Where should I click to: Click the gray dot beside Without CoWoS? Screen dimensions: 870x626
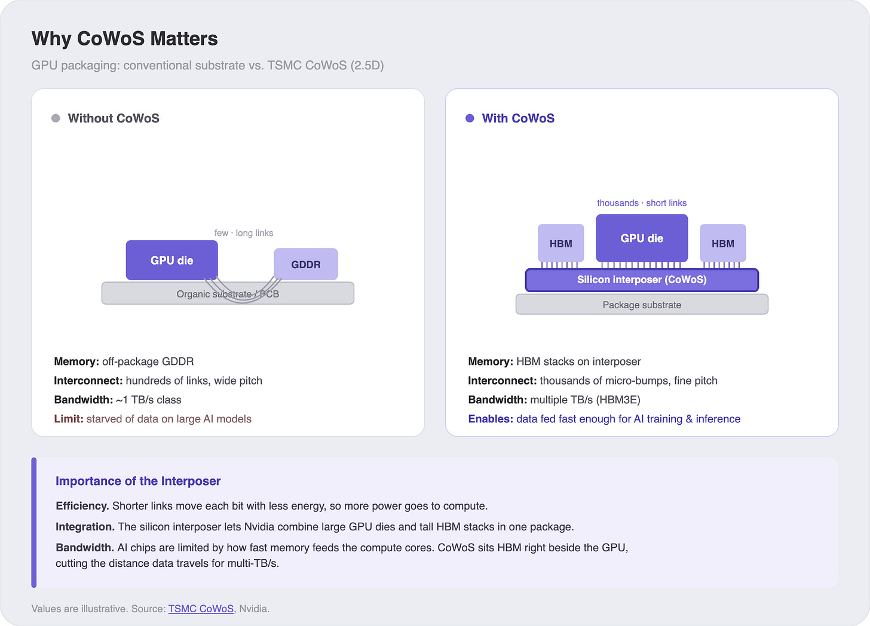pyautogui.click(x=56, y=118)
